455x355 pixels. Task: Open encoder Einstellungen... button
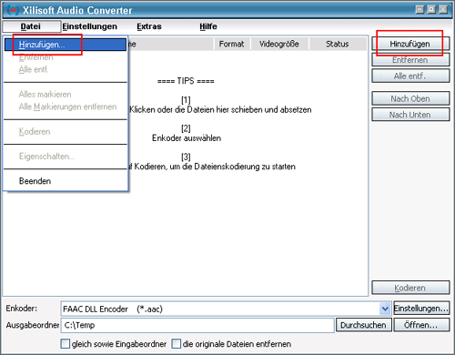point(421,309)
